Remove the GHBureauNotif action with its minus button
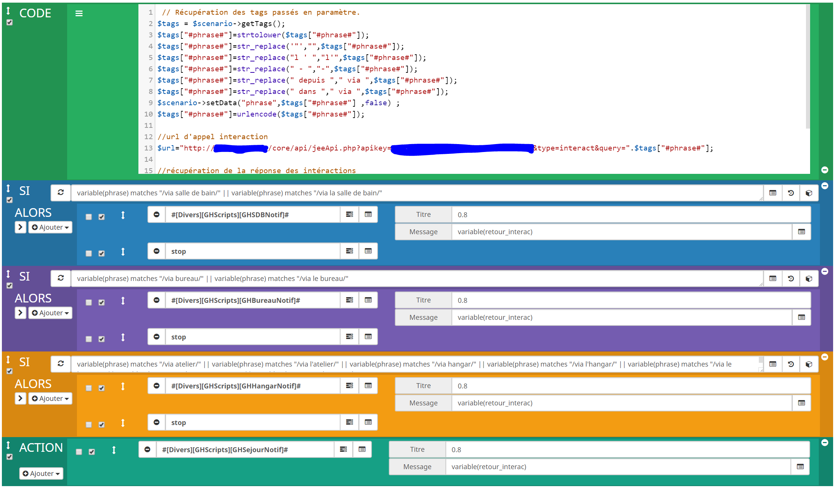Screen dimensions: 835x488 157,300
